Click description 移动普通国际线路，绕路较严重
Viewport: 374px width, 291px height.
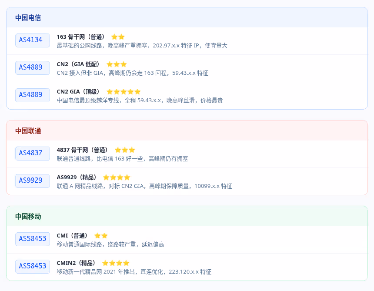(x=110, y=244)
